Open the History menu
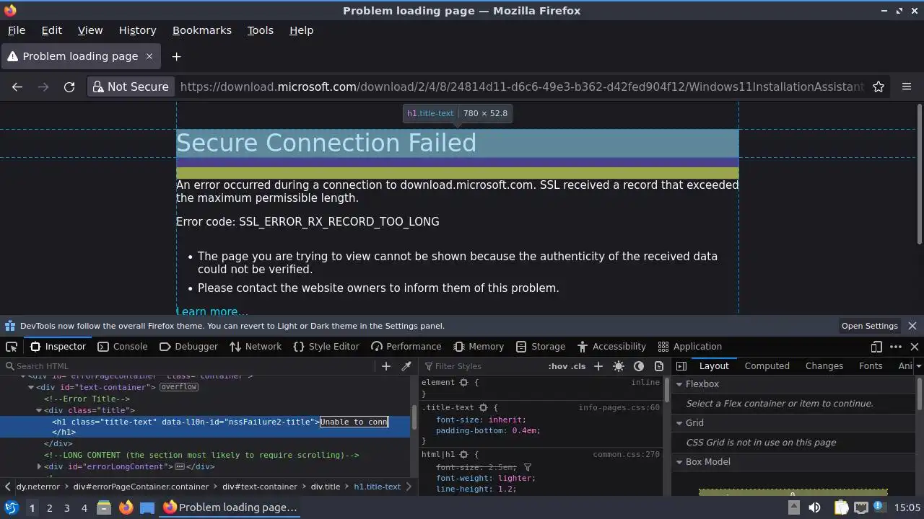Viewport: 924px width, 519px height. pyautogui.click(x=137, y=30)
